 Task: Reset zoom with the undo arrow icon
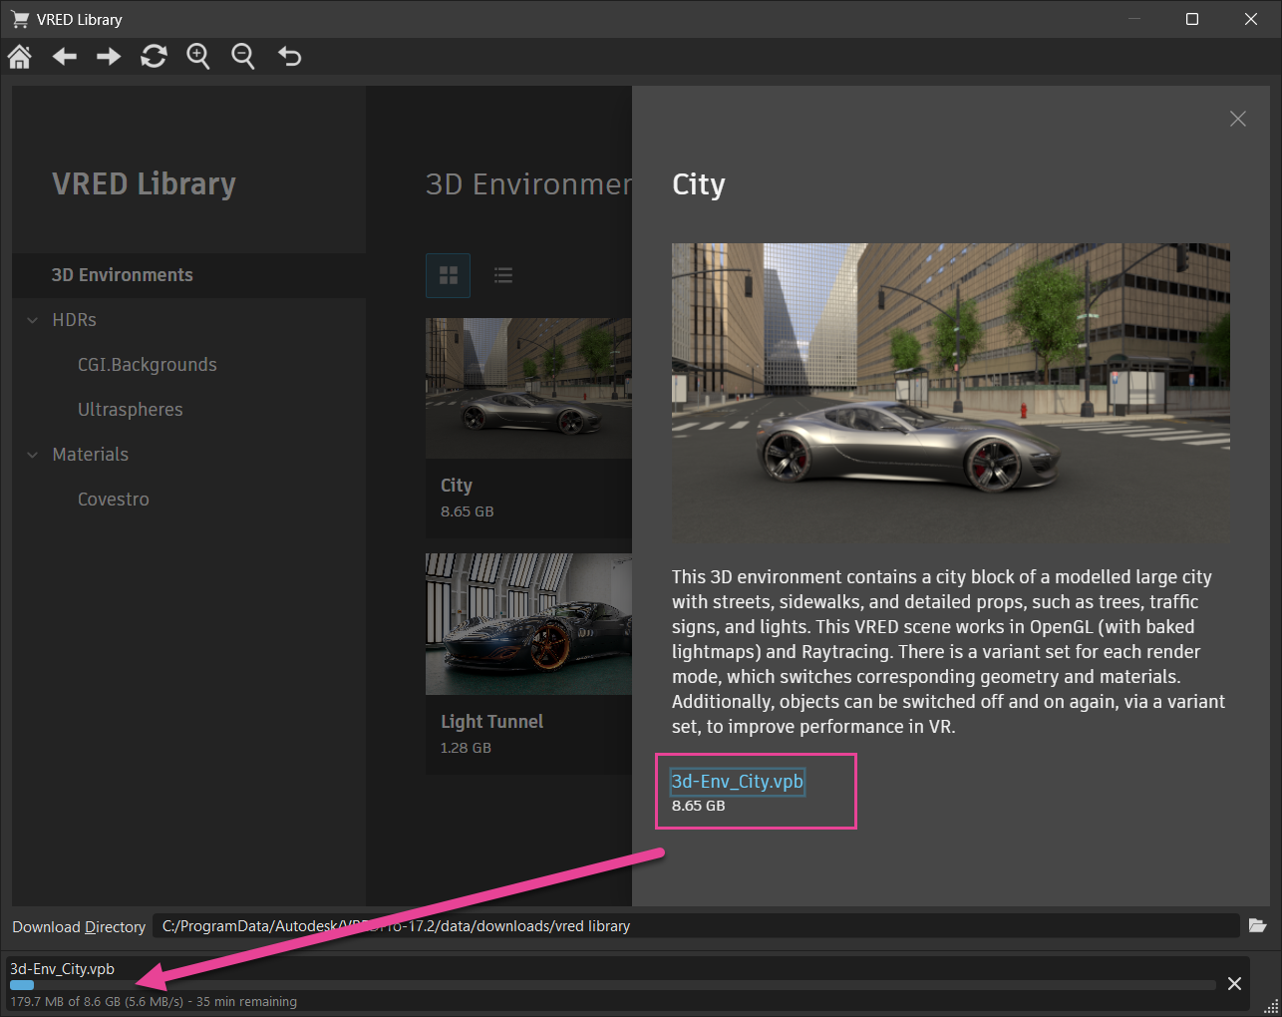pos(289,57)
